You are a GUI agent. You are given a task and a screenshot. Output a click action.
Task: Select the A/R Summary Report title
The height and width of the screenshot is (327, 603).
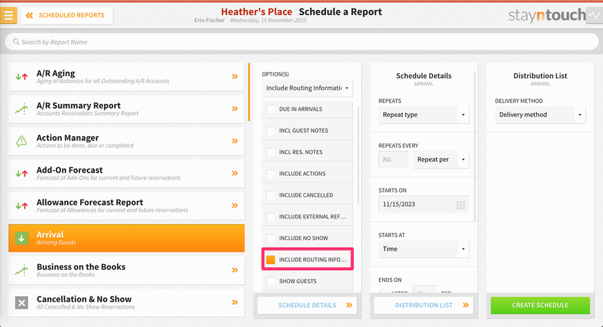(x=79, y=105)
